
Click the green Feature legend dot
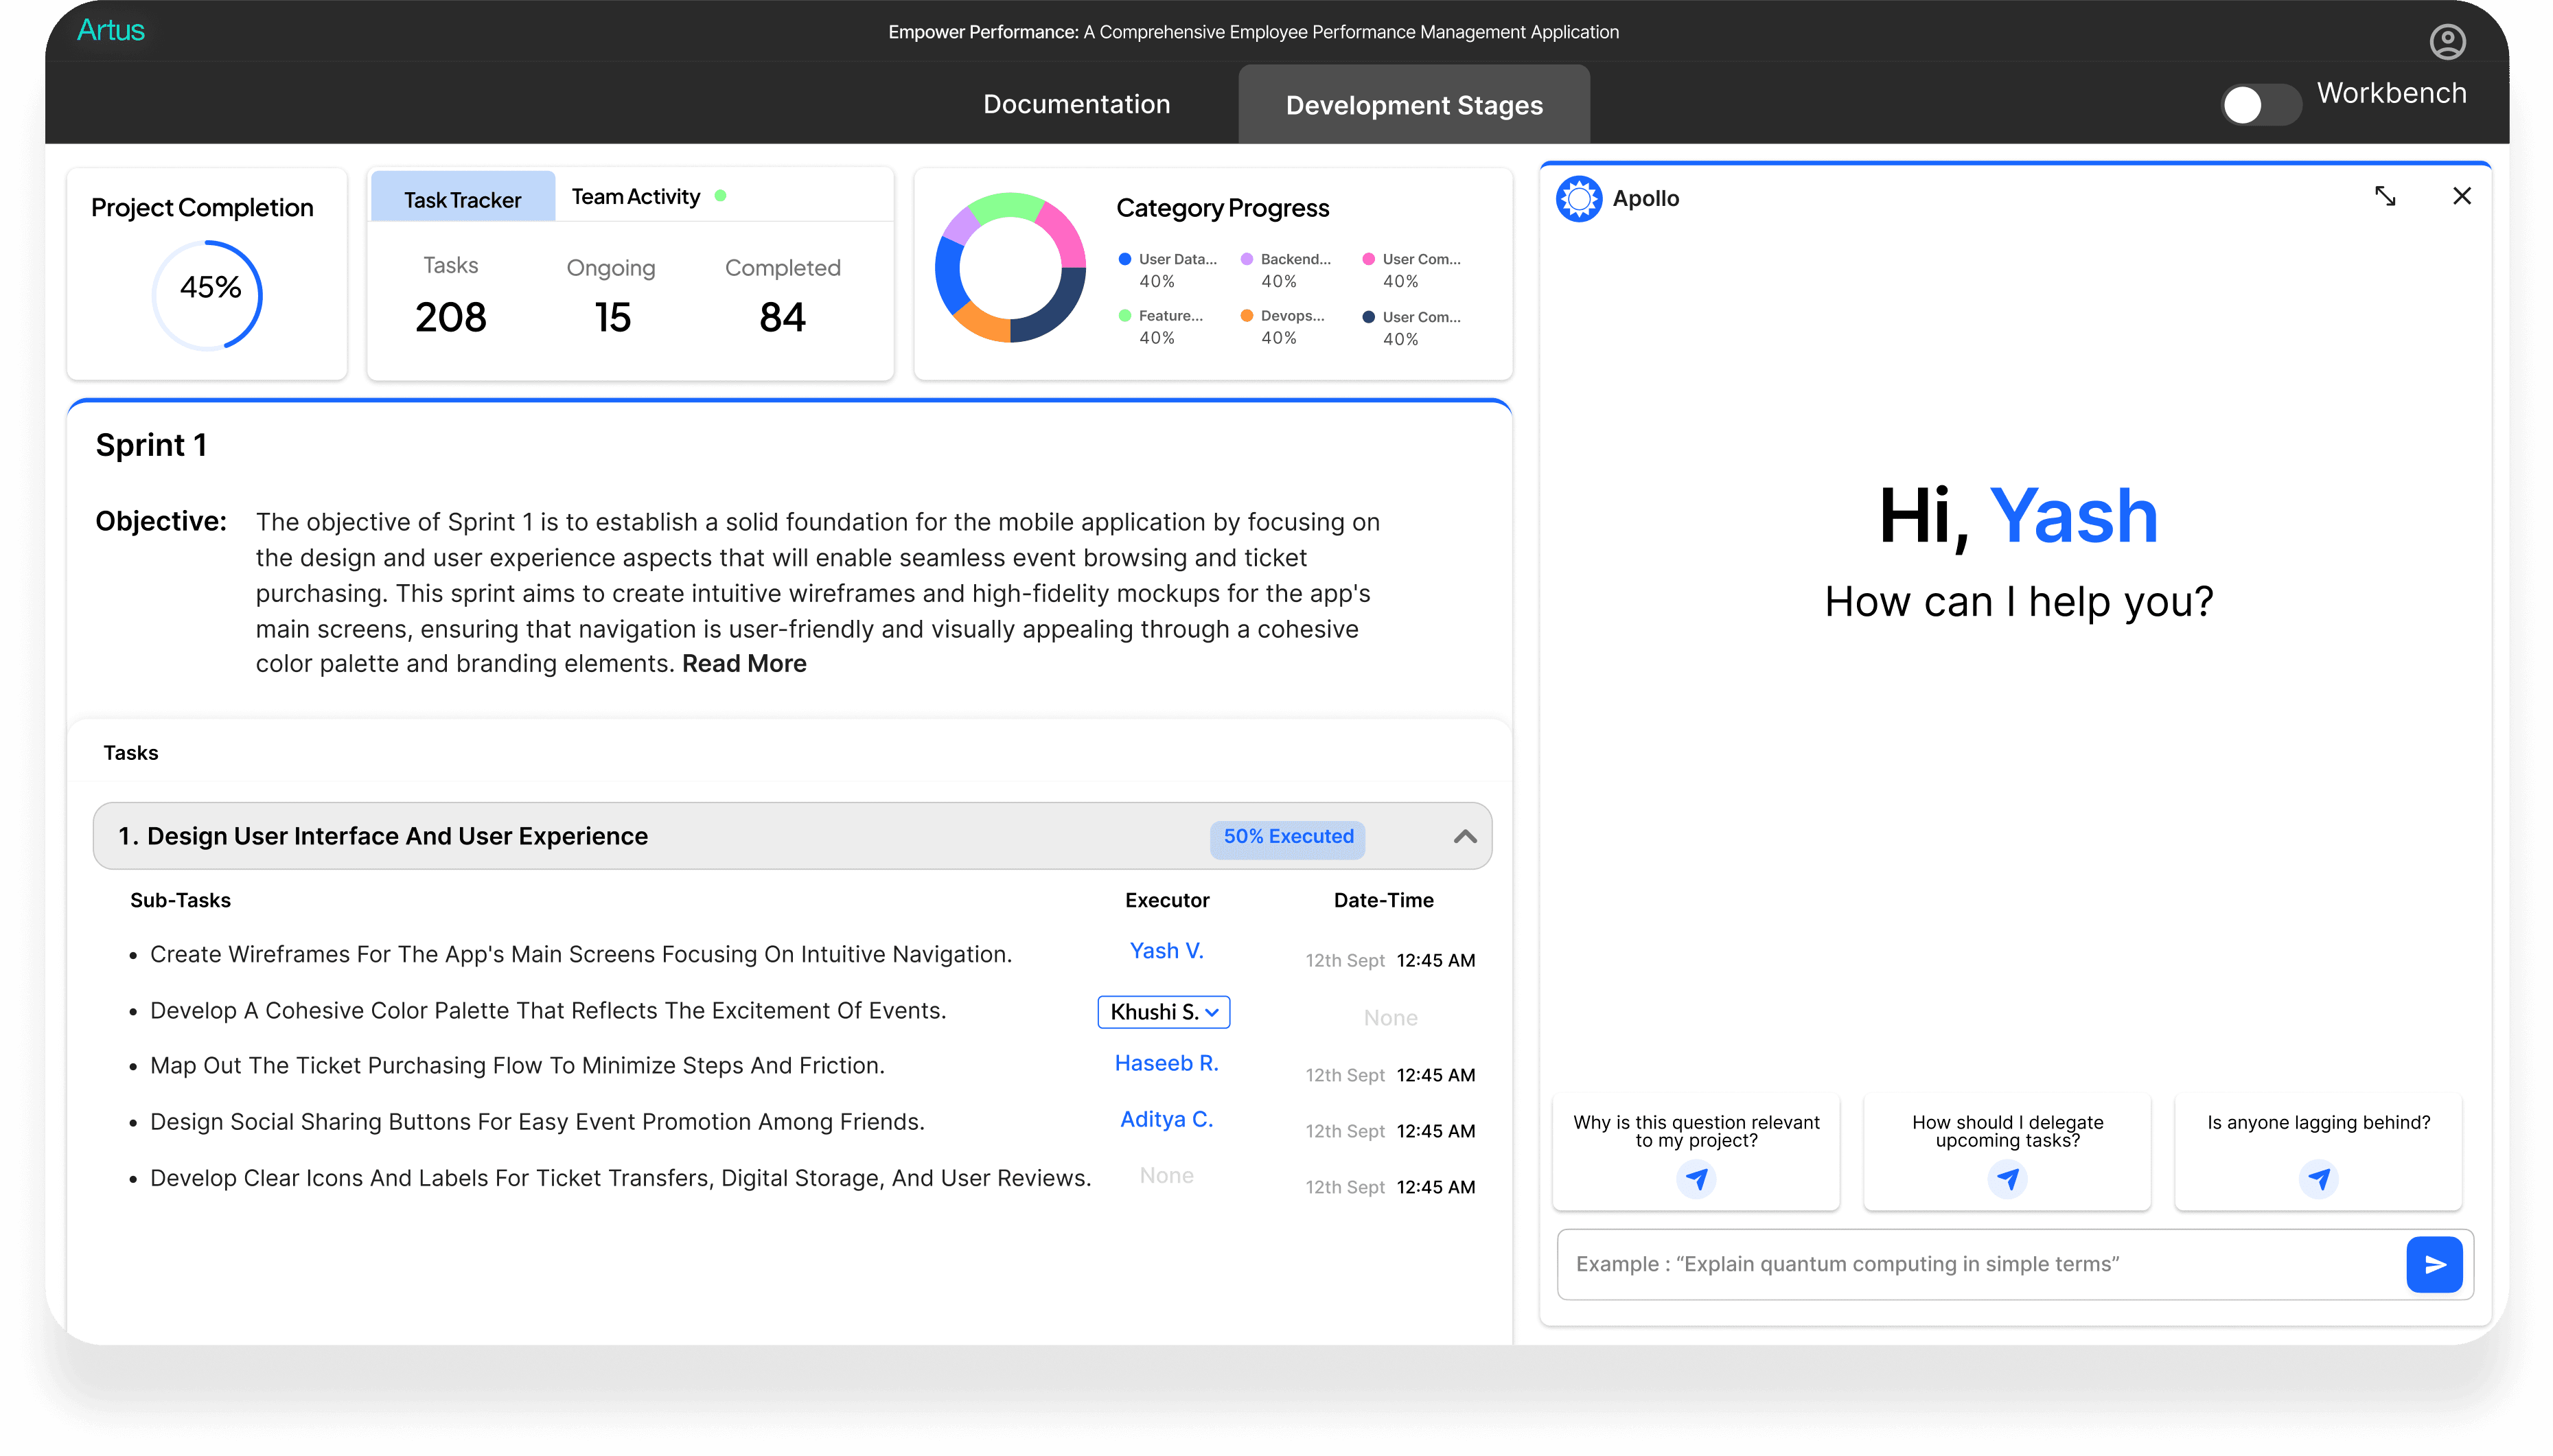pyautogui.click(x=1124, y=316)
